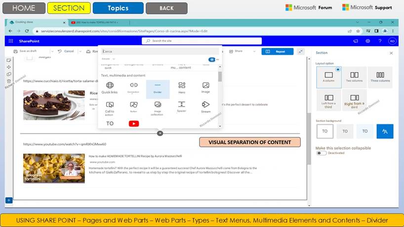The image size is (404, 227).
Task: Add the Stream web part
Action: [205, 107]
